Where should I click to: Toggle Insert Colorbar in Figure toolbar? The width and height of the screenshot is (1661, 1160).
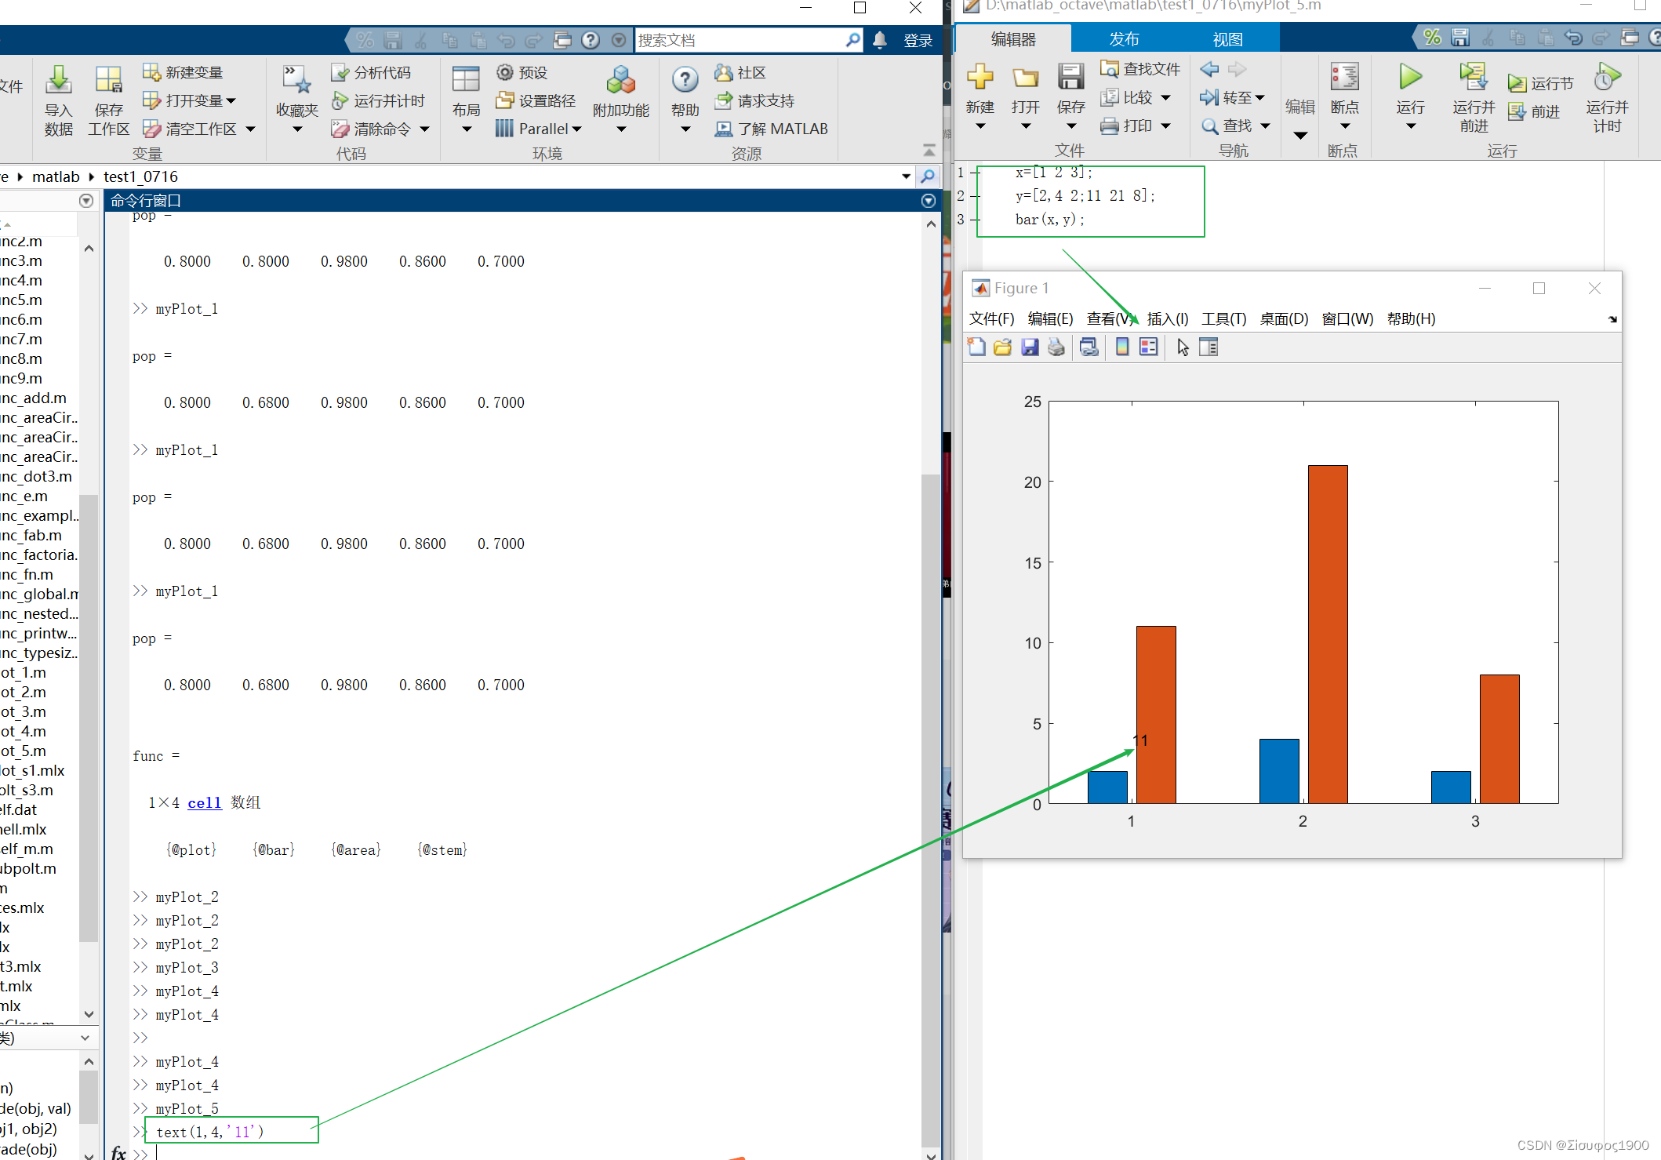point(1122,347)
